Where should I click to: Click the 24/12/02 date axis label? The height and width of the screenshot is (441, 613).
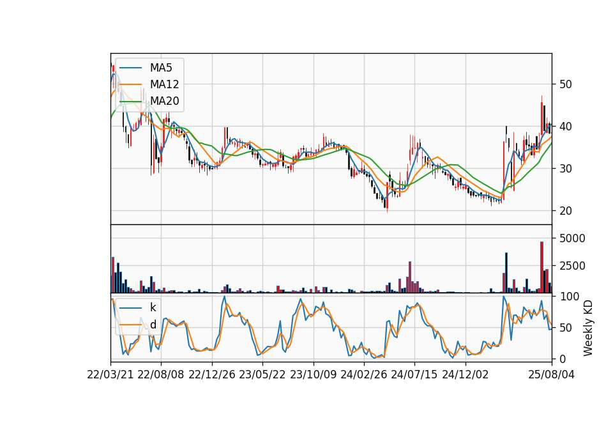[x=465, y=375]
